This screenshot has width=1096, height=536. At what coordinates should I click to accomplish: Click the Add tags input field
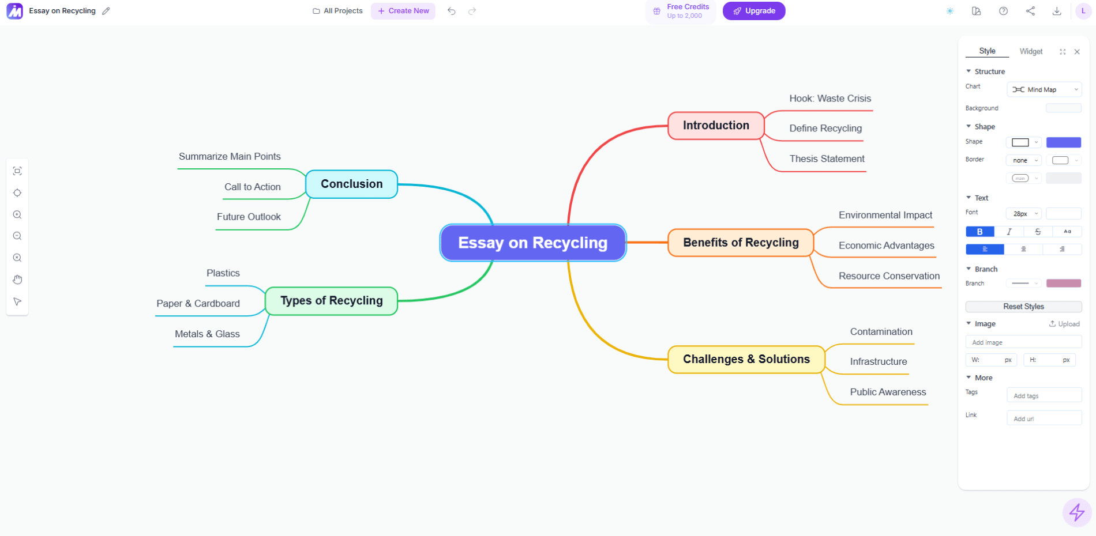coord(1044,395)
